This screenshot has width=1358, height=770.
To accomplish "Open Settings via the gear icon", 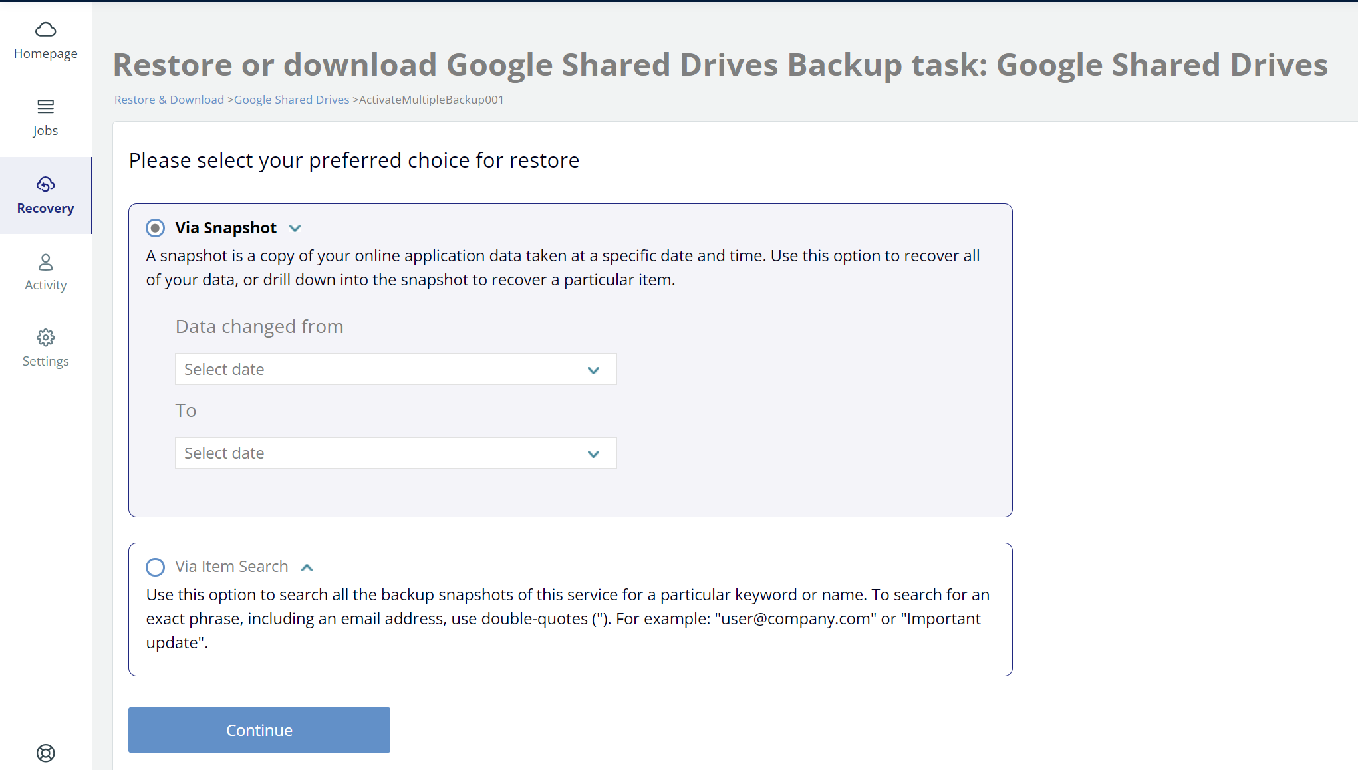I will point(45,338).
